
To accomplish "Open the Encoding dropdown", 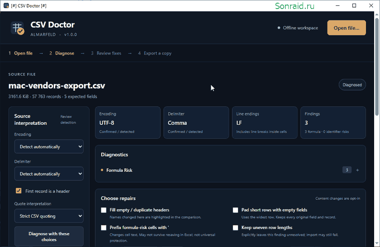I will 49,146.
